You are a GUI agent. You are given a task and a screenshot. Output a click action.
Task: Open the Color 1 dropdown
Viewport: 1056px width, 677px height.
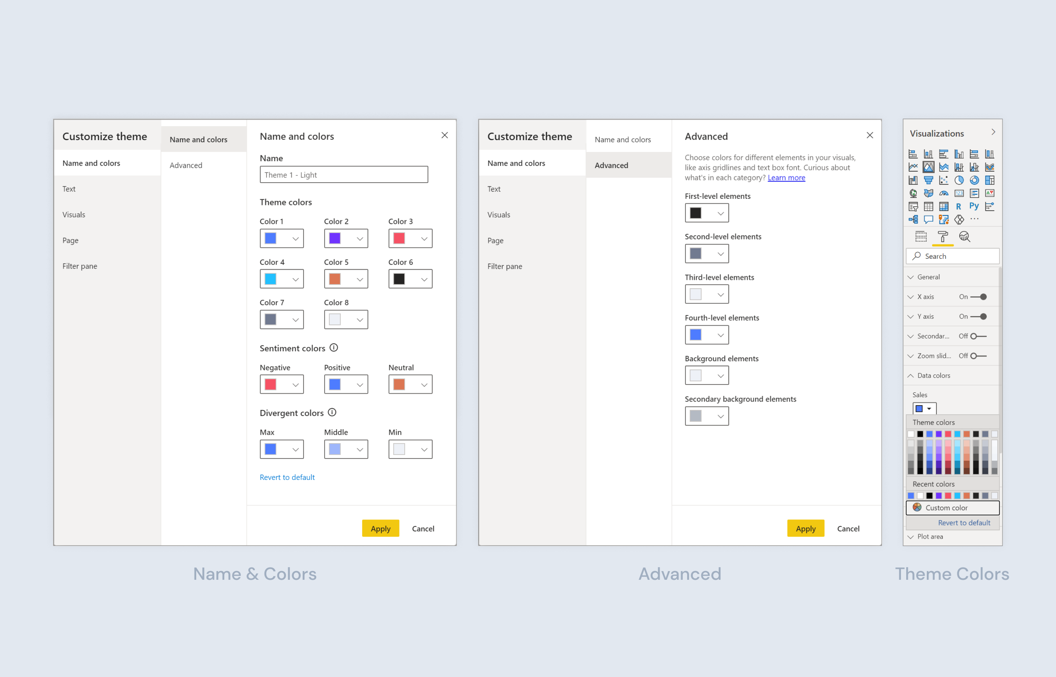click(x=295, y=238)
